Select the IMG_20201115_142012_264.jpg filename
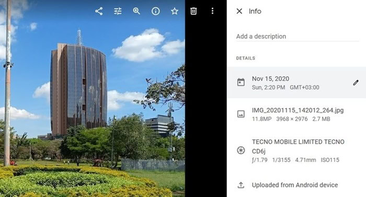This screenshot has height=197, width=366. (x=298, y=110)
